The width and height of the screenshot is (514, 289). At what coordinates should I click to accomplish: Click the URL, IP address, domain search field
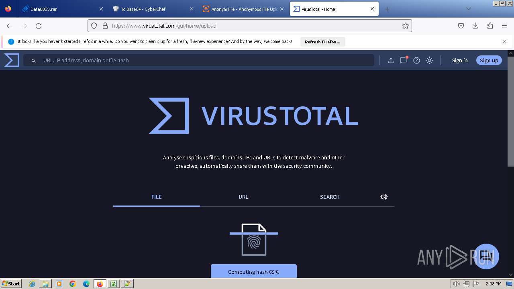(198, 60)
